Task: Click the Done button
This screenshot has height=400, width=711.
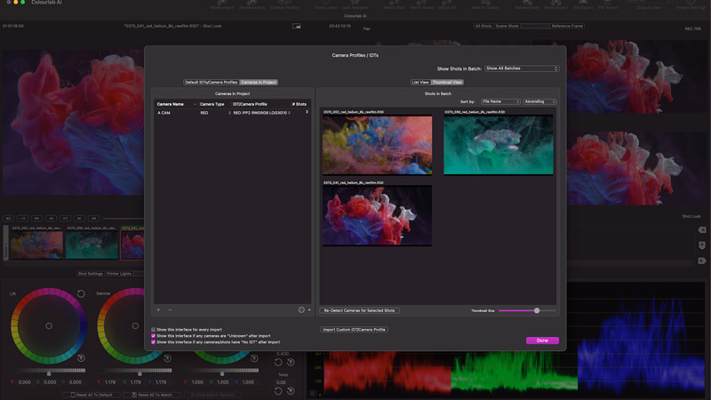Action: click(542, 340)
